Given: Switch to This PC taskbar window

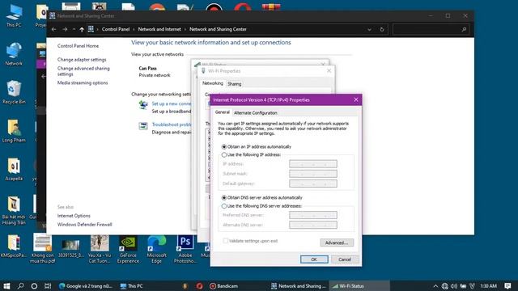Looking at the screenshot, I should (131, 285).
